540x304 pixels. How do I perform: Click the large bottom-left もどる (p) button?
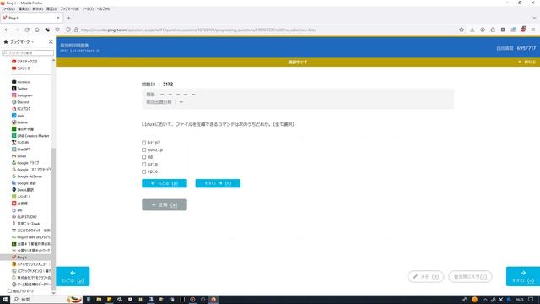pyautogui.click(x=73, y=276)
